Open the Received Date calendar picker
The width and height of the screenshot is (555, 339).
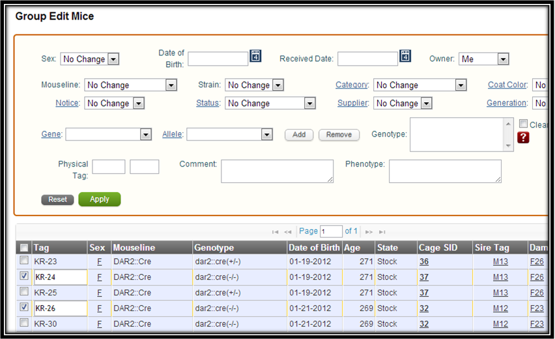click(406, 56)
